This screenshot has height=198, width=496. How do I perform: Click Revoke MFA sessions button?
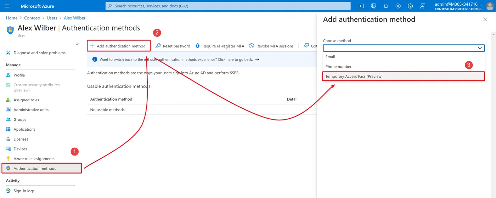click(271, 46)
